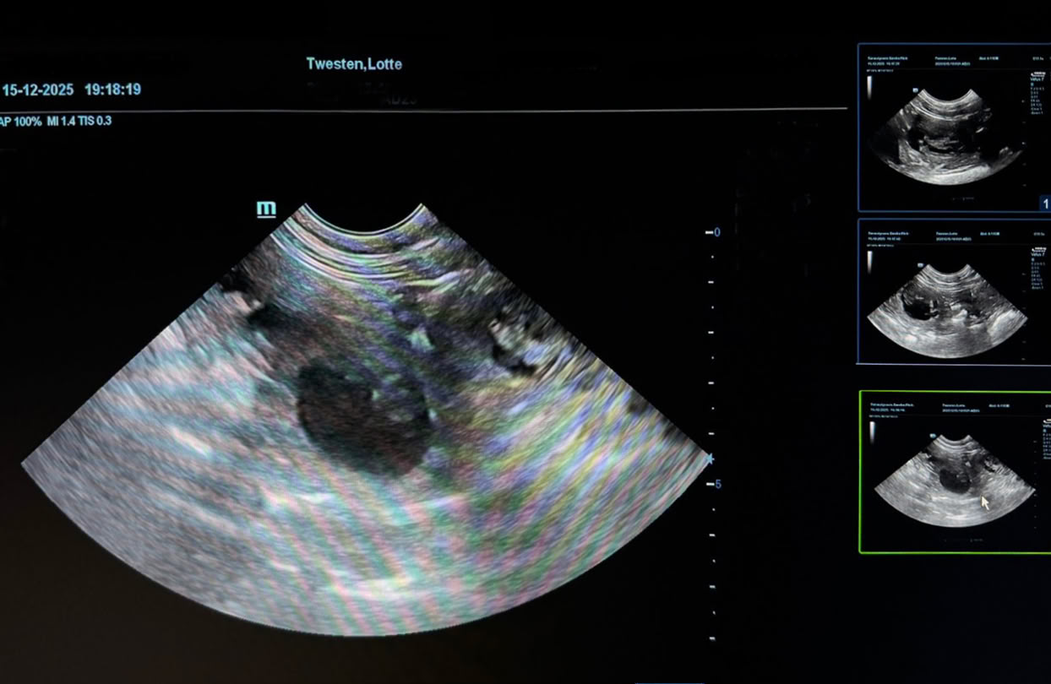This screenshot has height=684, width=1051.
Task: Click the orientation marker in the first thumbnail
Action: click(x=914, y=89)
